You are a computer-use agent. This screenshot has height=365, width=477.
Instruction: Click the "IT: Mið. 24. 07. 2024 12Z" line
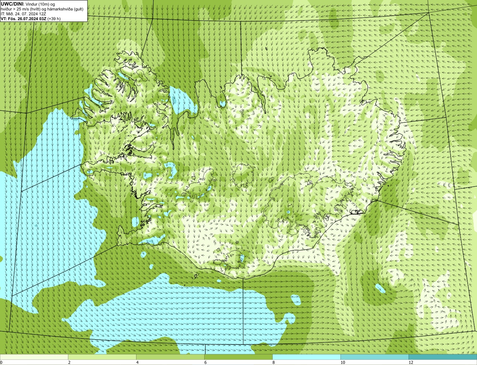pyautogui.click(x=23, y=13)
